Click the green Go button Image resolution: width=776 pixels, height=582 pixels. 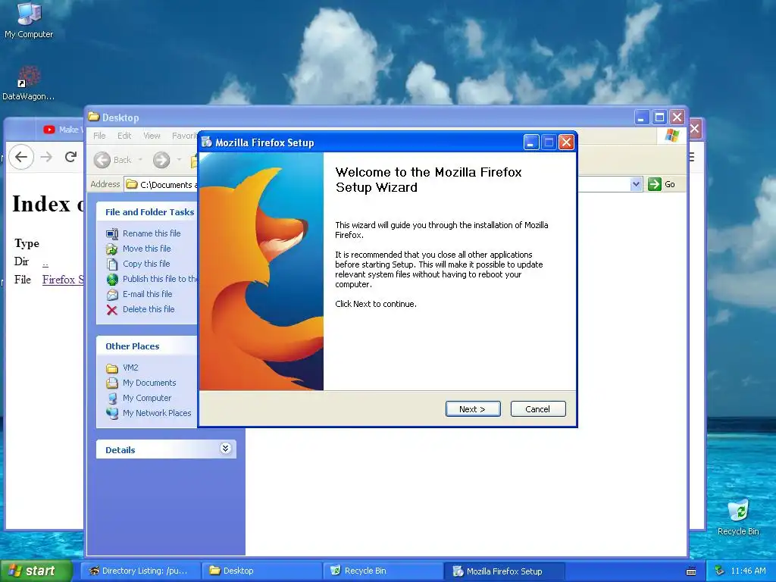click(662, 184)
